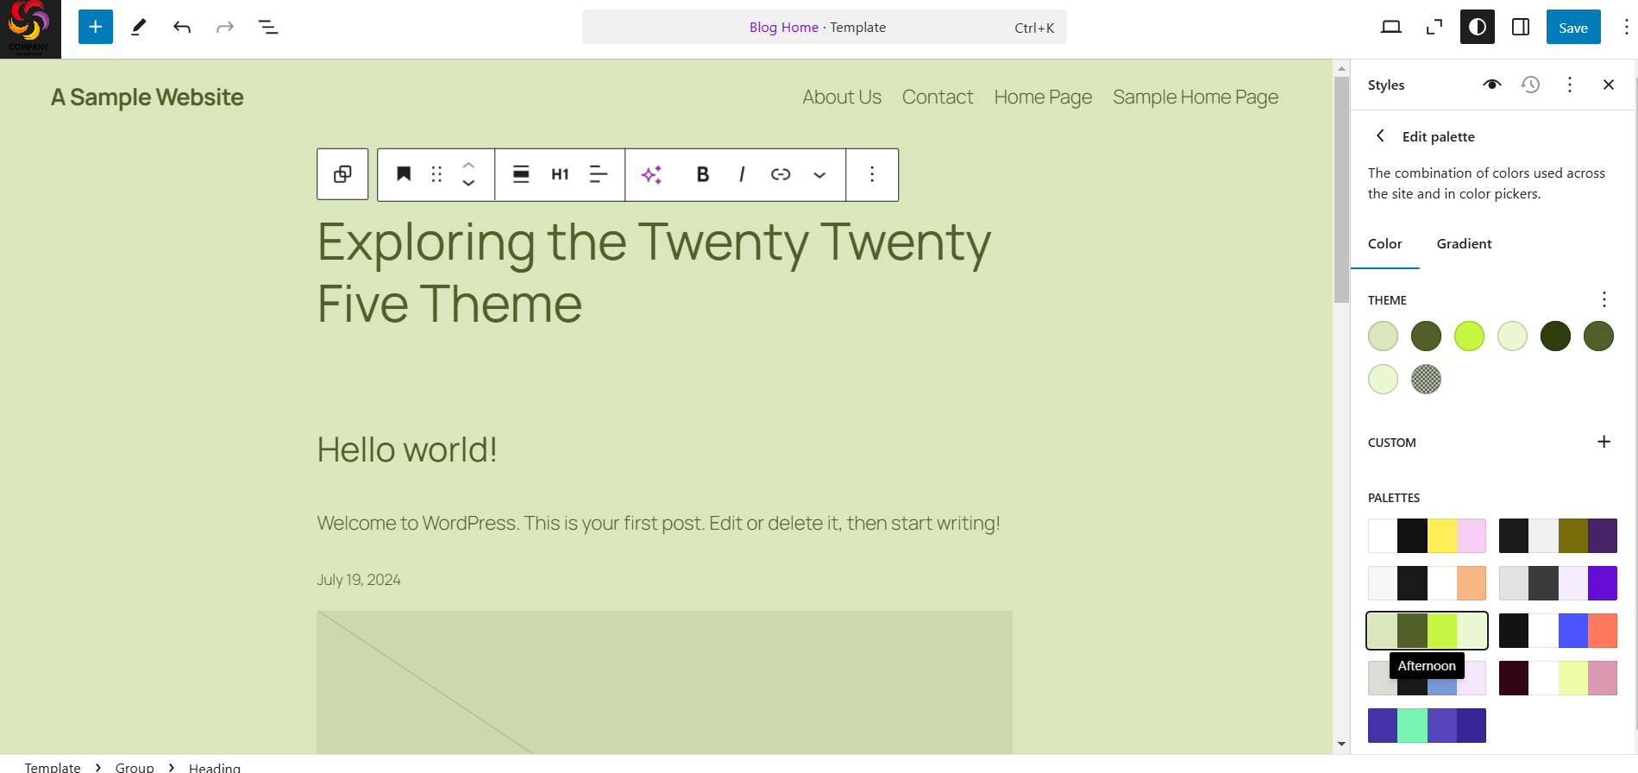
Task: Toggle Zoom Out view icon
Action: 1434,27
